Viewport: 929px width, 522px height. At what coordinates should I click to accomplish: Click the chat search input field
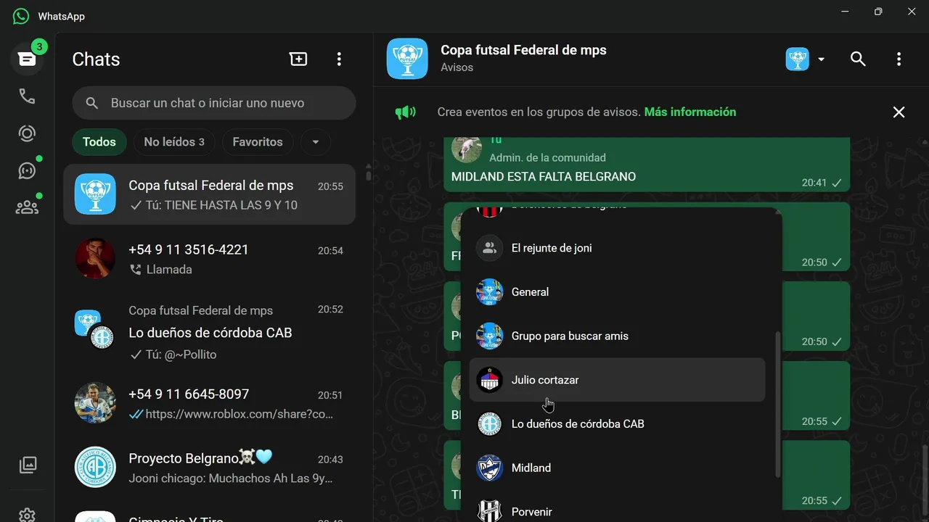(214, 104)
